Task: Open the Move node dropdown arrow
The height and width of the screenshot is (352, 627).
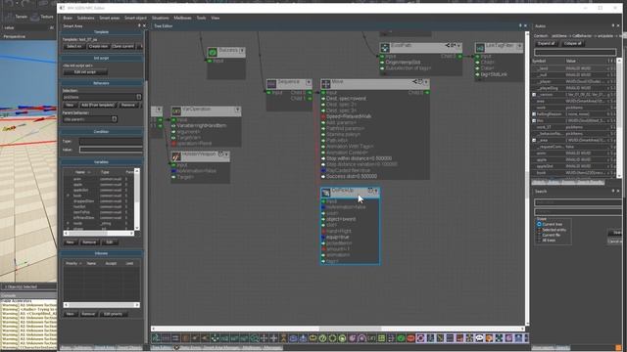Action: click(x=426, y=82)
